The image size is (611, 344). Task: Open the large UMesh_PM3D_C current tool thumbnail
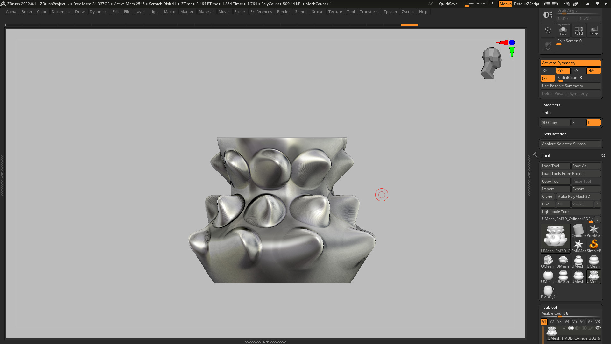[x=556, y=239]
